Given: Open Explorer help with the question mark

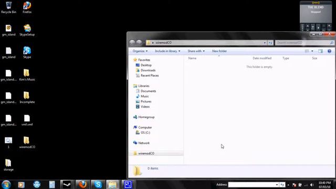Looking at the screenshot, I should 329,51.
